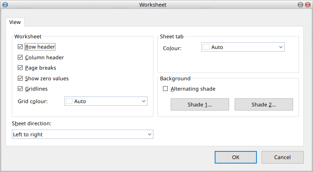Toggle the Column header checkbox
The image size is (313, 172).
[20, 57]
